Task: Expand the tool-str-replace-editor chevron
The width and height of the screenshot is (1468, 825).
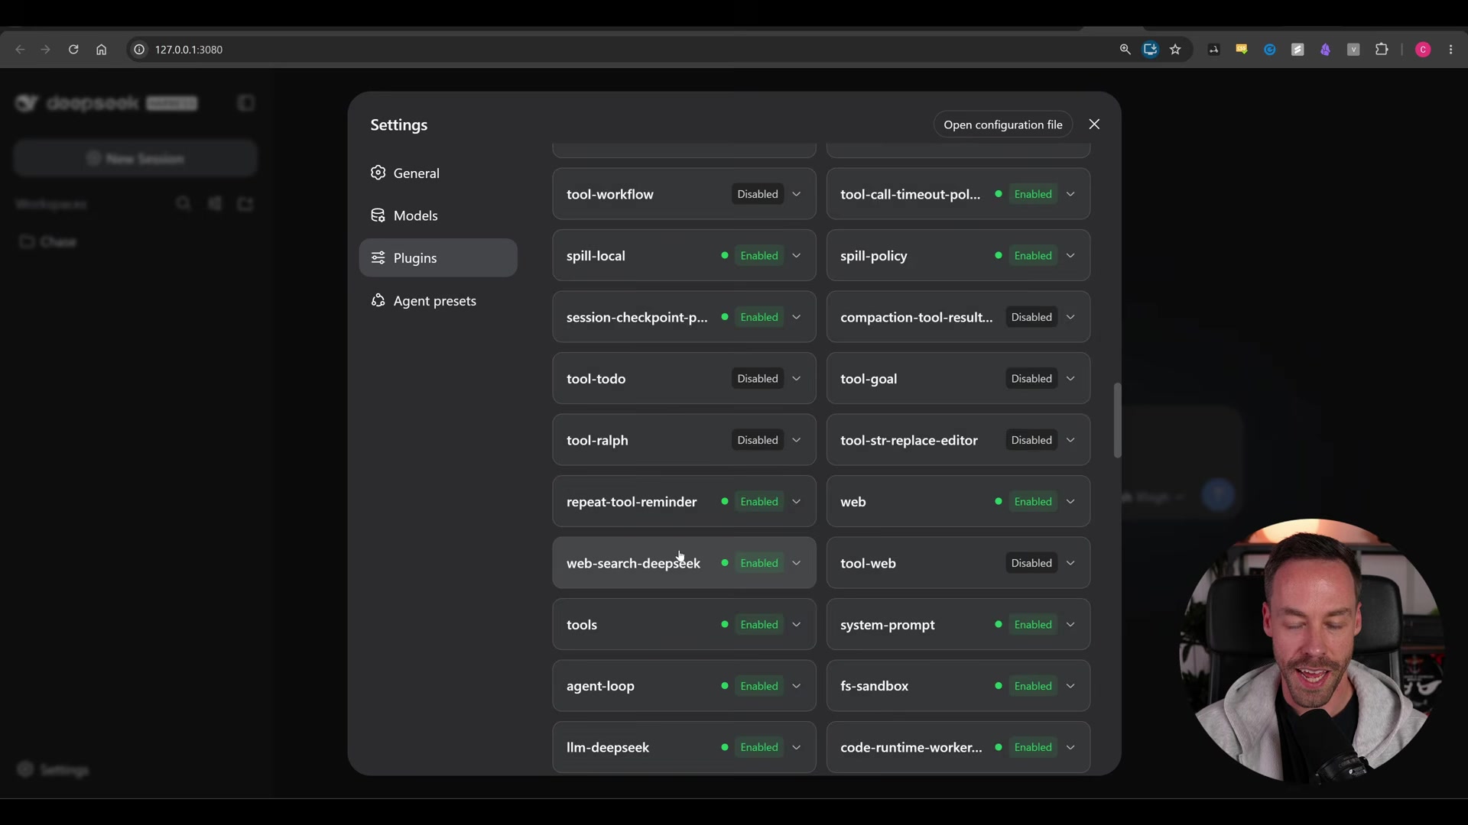Action: point(1070,440)
